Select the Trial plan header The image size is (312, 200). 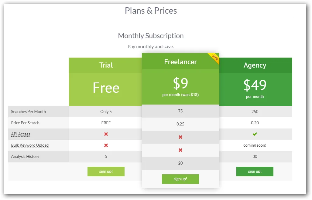(x=106, y=65)
